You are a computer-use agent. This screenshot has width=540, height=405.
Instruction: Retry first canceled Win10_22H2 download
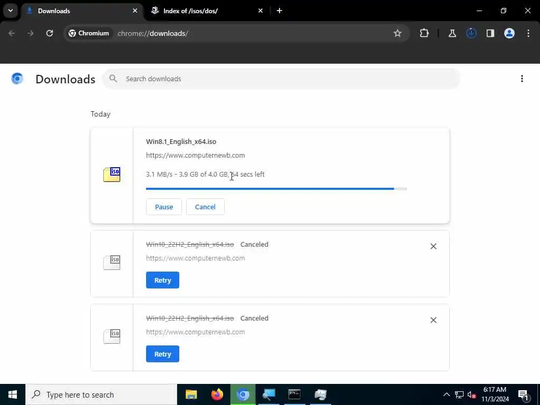coord(162,280)
